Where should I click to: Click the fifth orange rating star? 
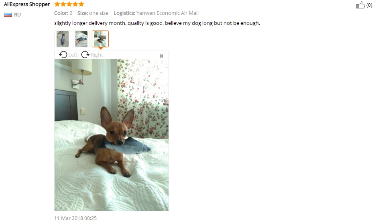[x=81, y=4]
